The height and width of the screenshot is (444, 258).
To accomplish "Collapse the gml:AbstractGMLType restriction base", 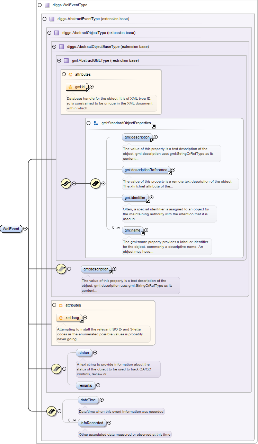I will (59, 60).
